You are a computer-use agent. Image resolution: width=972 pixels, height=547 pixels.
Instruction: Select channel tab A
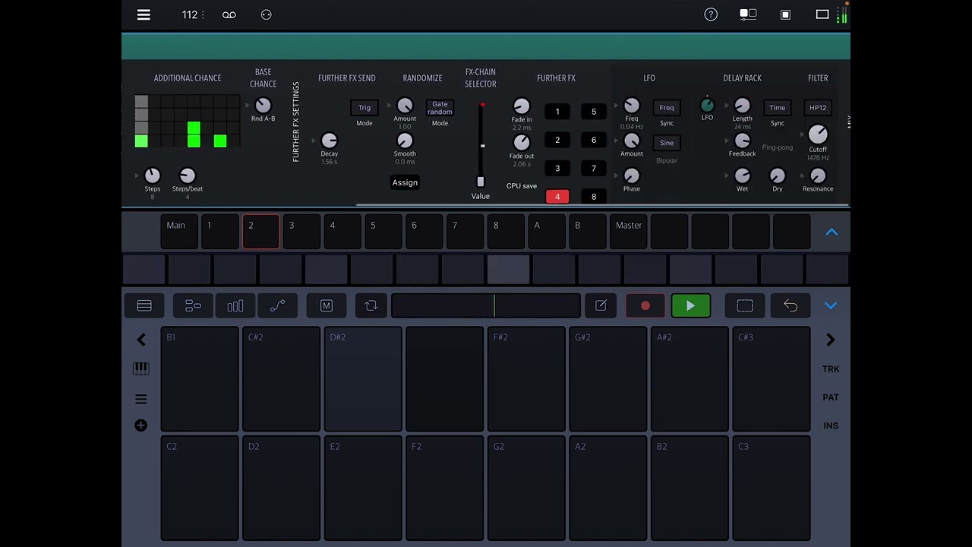(548, 232)
